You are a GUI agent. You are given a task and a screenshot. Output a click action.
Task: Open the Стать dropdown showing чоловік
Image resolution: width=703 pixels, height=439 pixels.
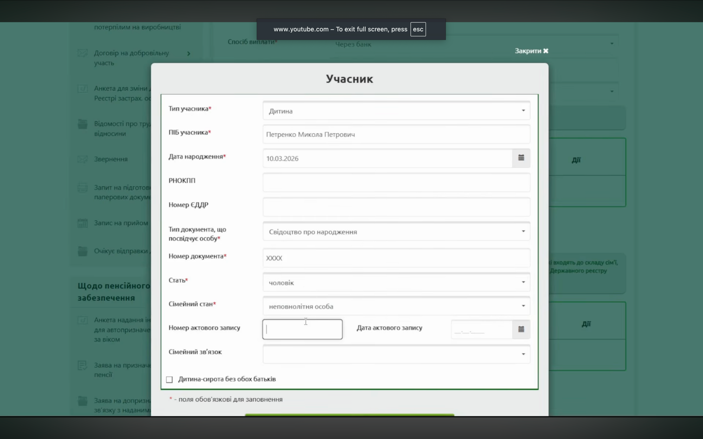point(396,282)
